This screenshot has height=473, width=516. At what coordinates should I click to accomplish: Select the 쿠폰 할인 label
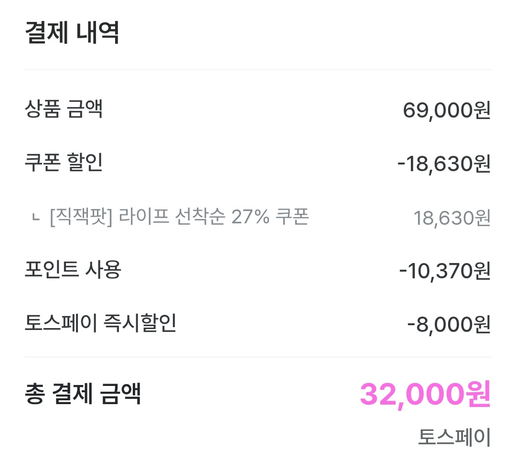64,163
